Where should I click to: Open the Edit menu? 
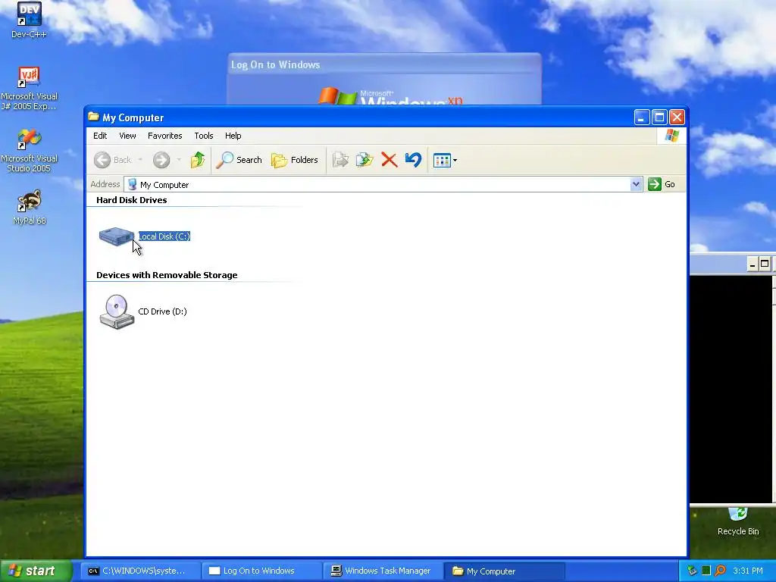coord(100,136)
